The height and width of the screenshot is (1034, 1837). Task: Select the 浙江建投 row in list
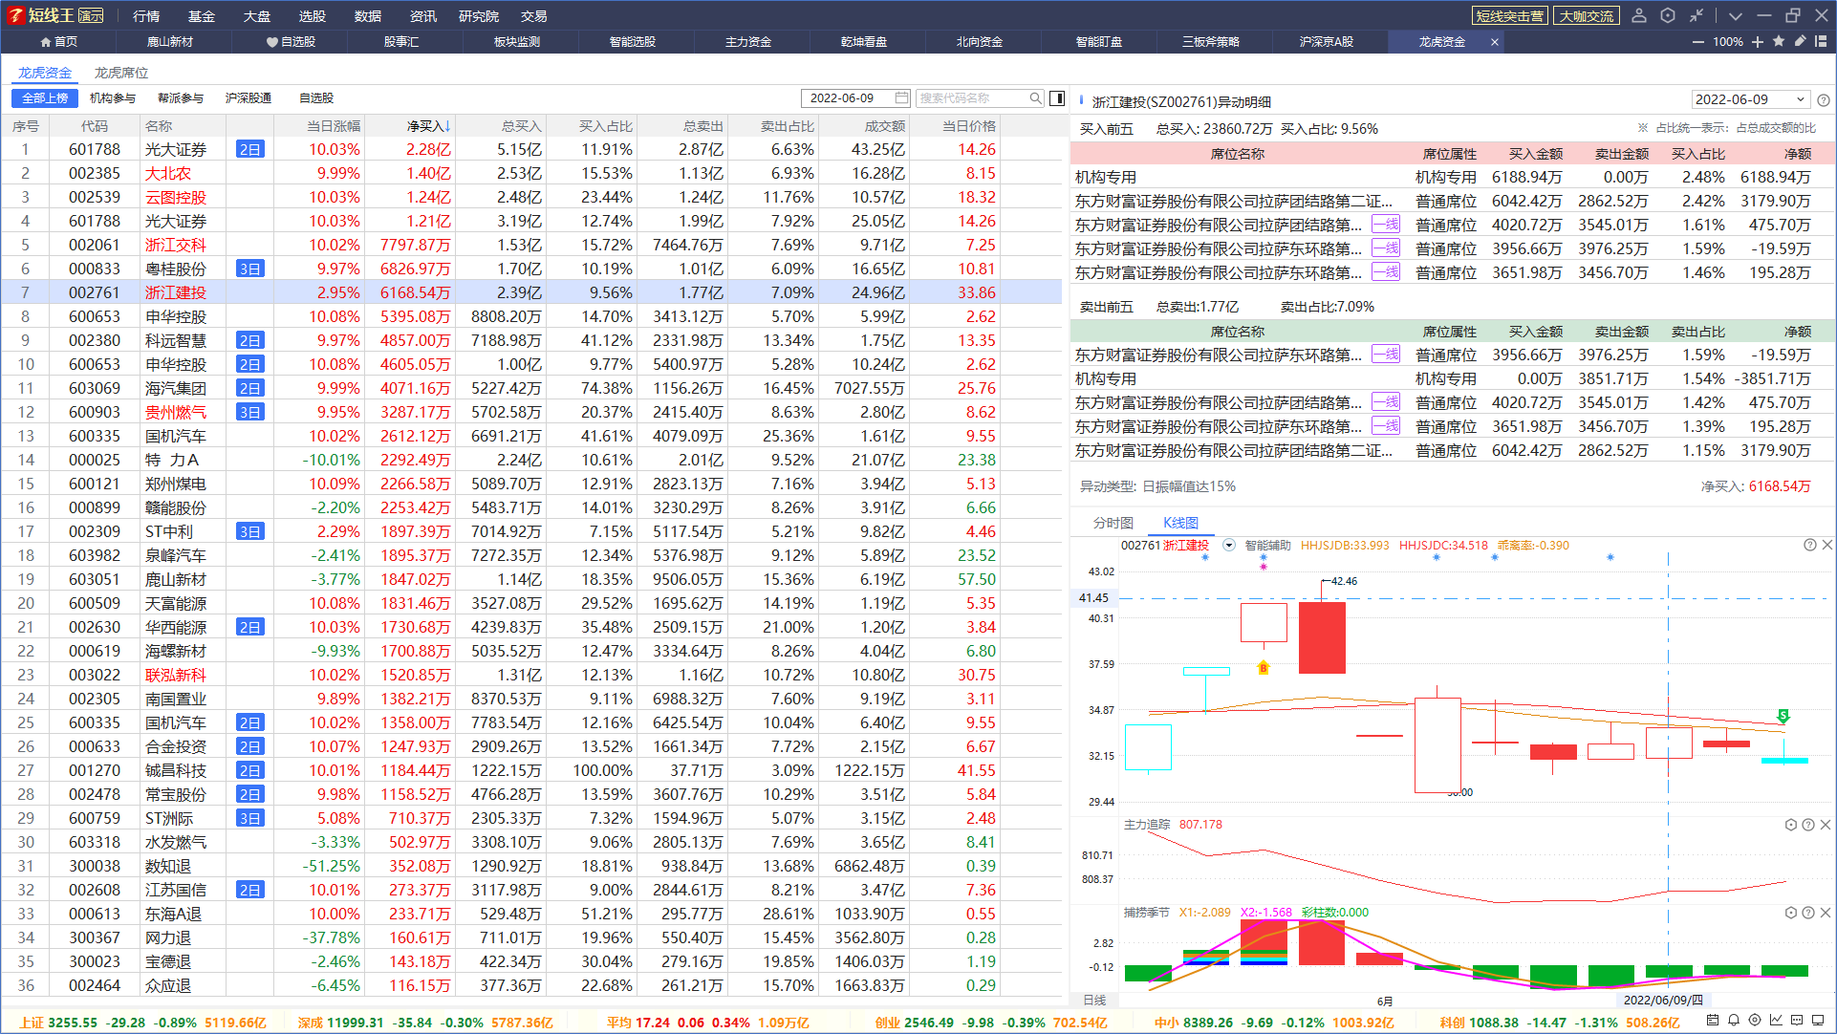pos(531,292)
